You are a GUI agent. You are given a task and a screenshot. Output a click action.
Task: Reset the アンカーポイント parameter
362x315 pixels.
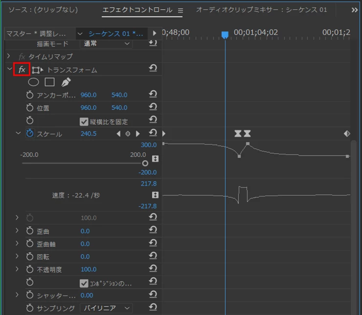(153, 94)
